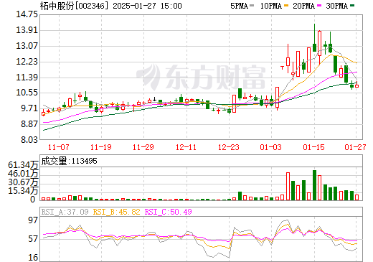373x262 pixels.
Task: Click the 46.01万 volume axis label
Action: point(23,174)
